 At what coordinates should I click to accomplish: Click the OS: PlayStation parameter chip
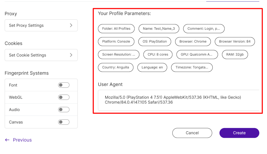[x=155, y=41]
